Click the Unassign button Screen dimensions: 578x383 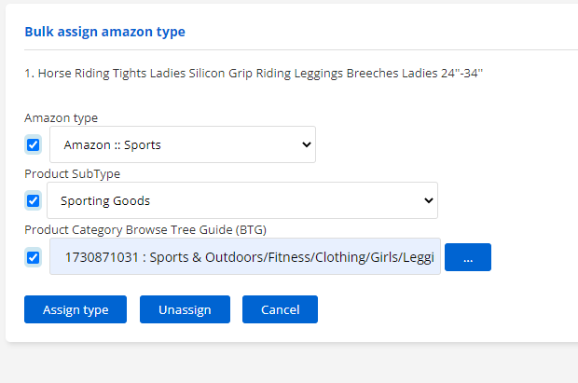click(185, 309)
